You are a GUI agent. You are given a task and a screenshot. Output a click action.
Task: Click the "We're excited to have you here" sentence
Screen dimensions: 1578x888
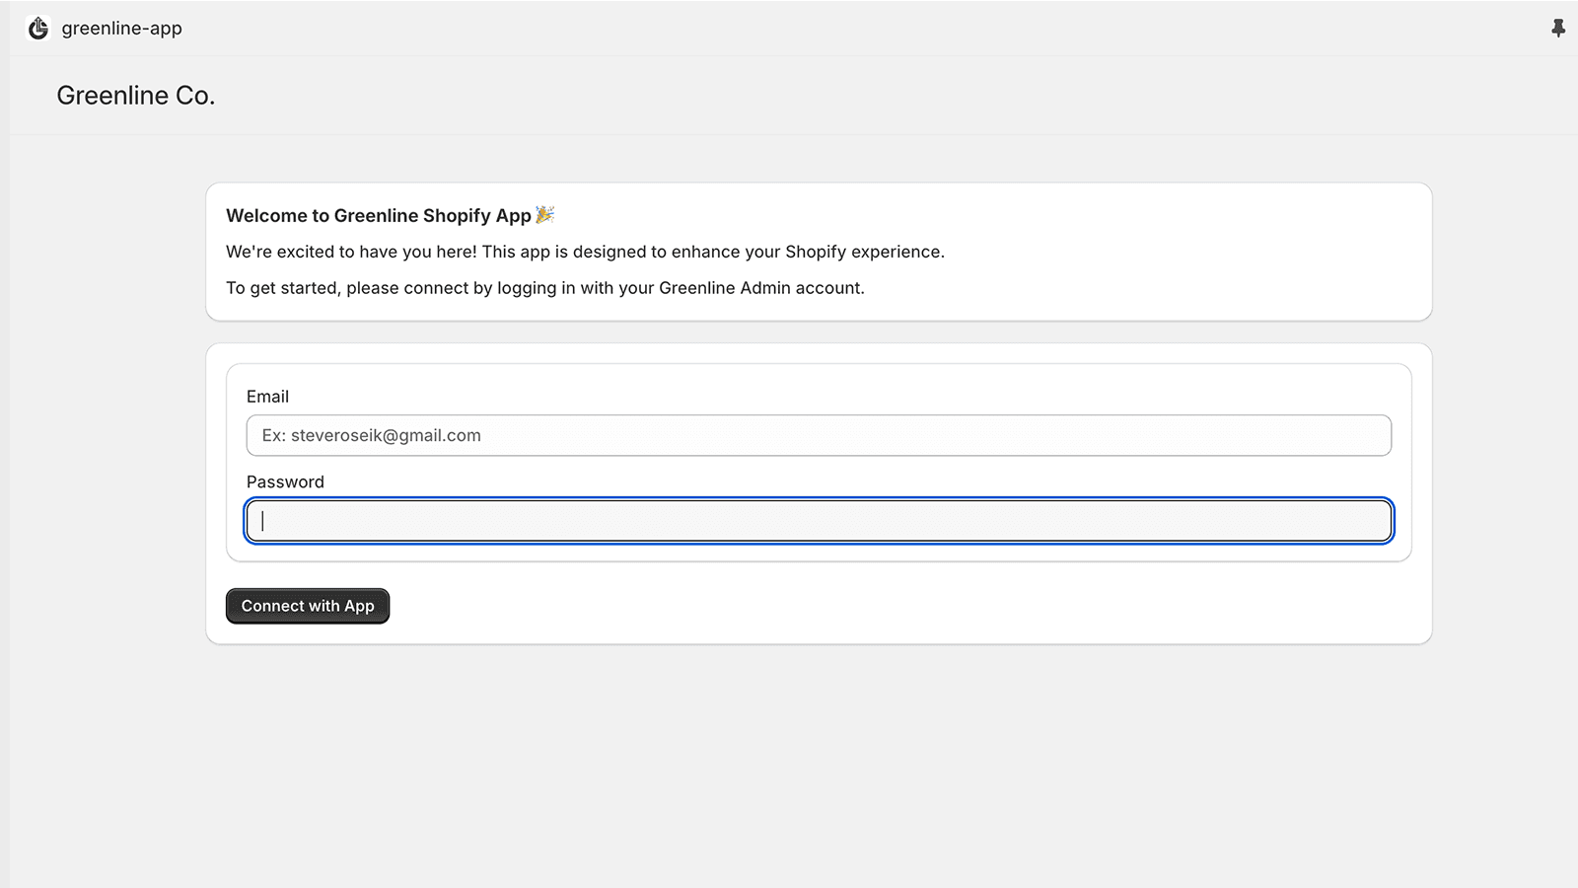click(x=585, y=252)
